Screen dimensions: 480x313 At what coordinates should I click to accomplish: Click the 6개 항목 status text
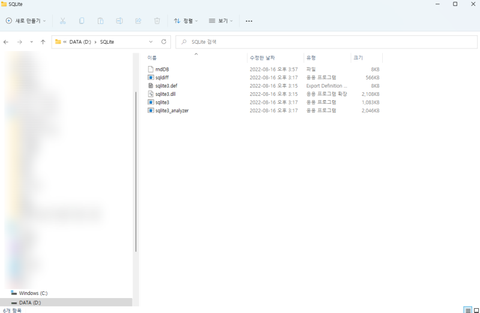coord(12,310)
